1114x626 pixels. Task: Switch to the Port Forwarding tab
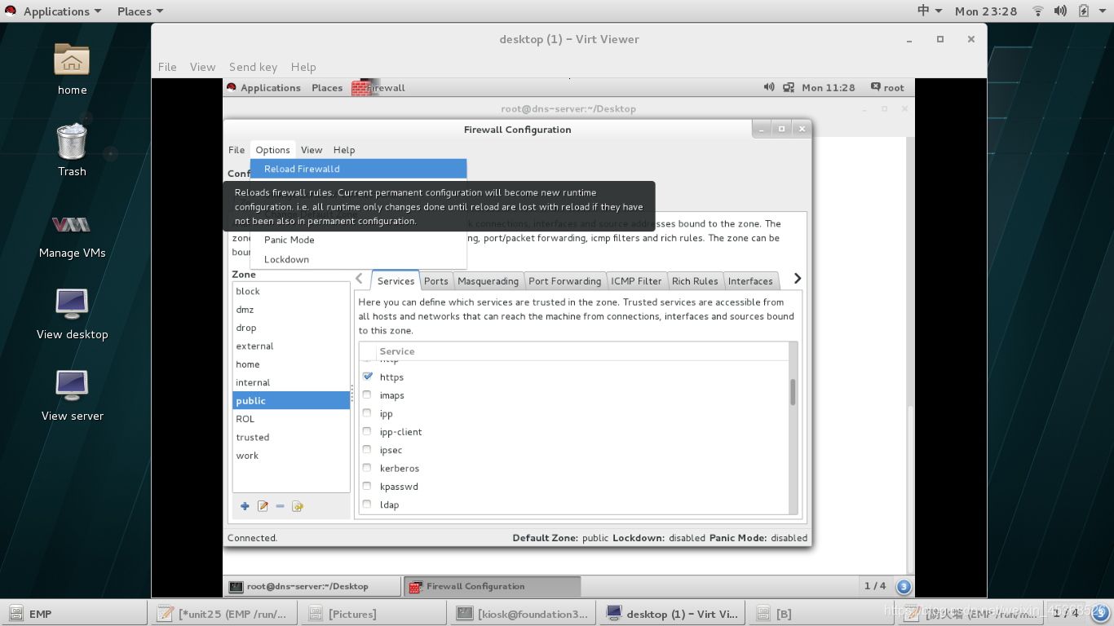[565, 281]
